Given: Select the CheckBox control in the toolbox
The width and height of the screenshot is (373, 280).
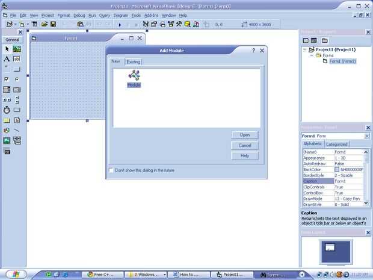Looking at the screenshot, I should 7,79.
